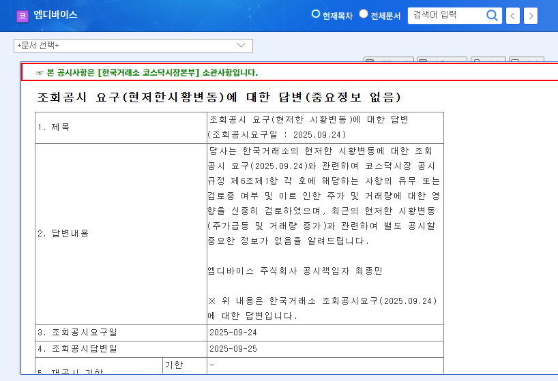Click the '2. 답변내용' row label
This screenshot has width=558, height=381.
click(63, 233)
